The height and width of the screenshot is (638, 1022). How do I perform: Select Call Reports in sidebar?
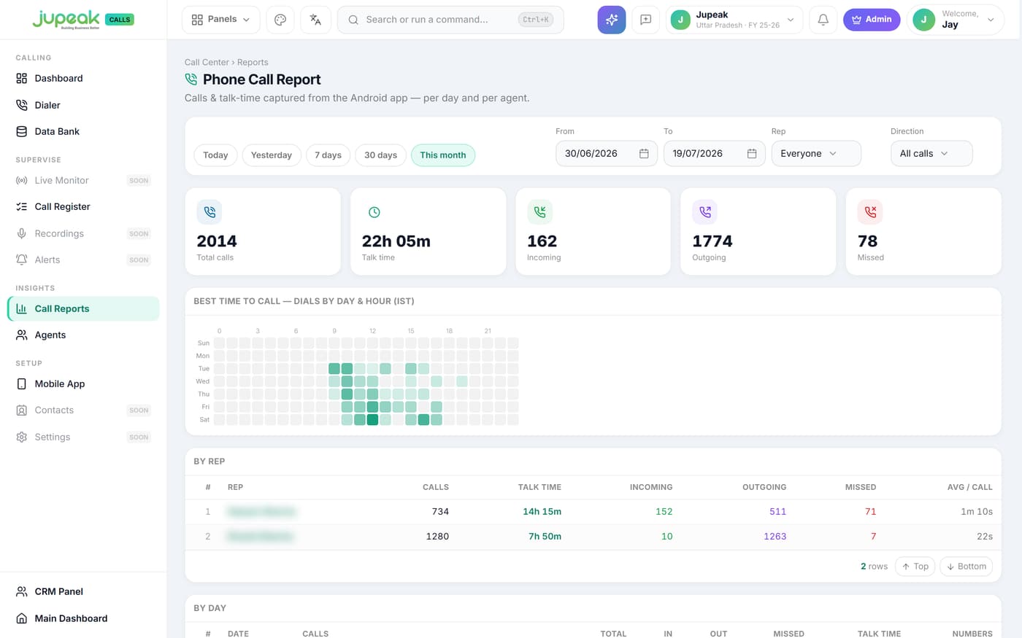(83, 308)
